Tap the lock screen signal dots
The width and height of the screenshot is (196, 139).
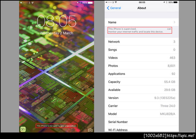coord(24,3)
